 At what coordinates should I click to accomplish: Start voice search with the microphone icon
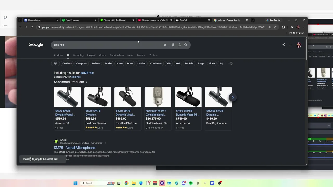tap(173, 45)
